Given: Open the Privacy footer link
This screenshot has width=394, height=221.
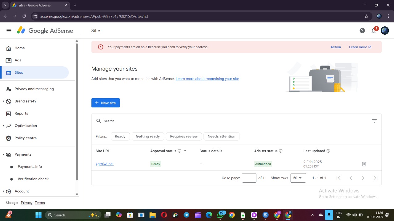Looking at the screenshot, I should [26, 203].
